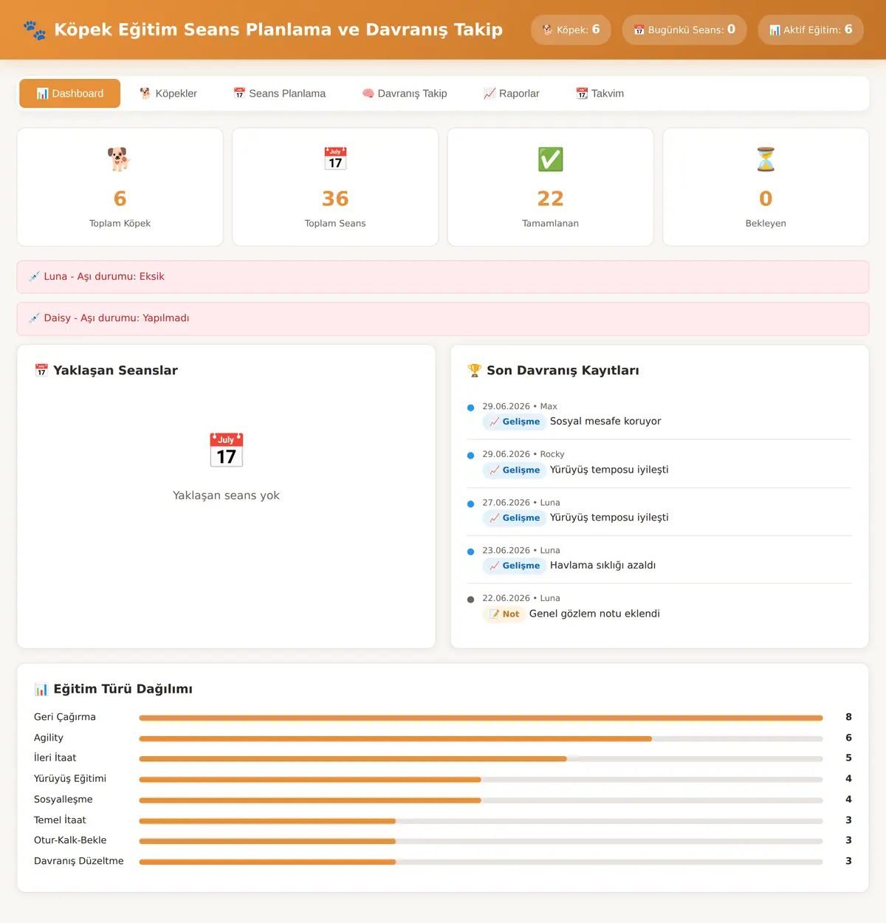
Task: Switch to the Takvim tab
Action: click(600, 94)
